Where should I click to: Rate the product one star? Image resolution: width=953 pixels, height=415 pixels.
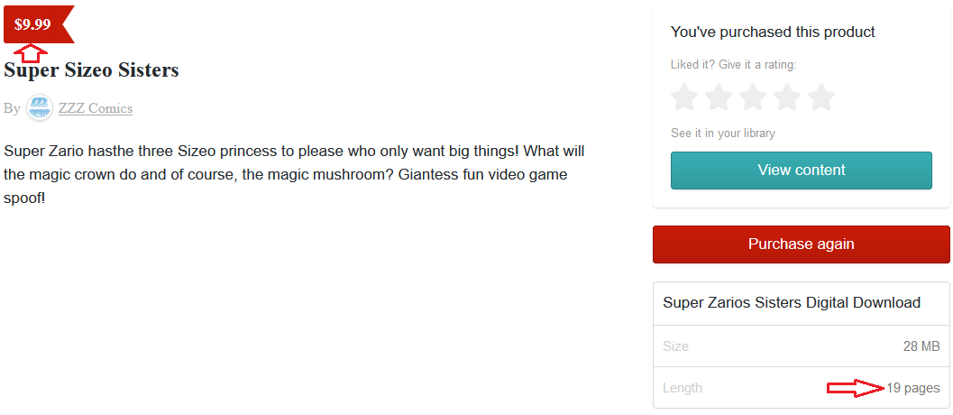685,97
